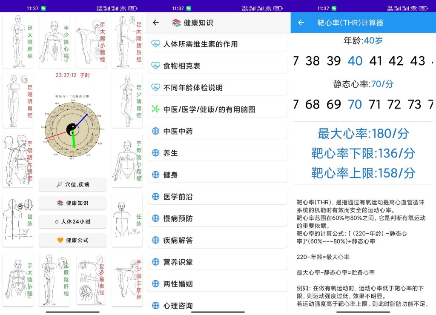
Task: Open the 督脉 meridian thumbnail
Action: (18, 220)
